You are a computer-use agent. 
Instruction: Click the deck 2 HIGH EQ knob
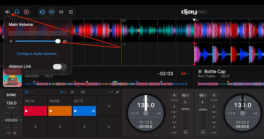(x=214, y=107)
